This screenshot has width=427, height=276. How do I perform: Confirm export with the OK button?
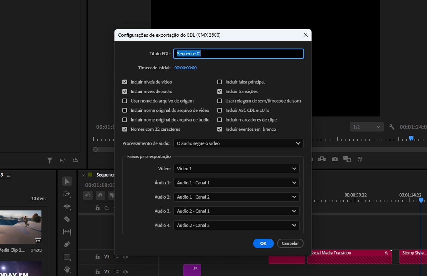pos(263,243)
